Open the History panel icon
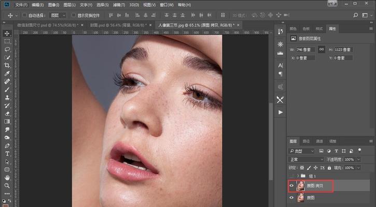Image resolution: width=376 pixels, height=207 pixels. point(281,32)
